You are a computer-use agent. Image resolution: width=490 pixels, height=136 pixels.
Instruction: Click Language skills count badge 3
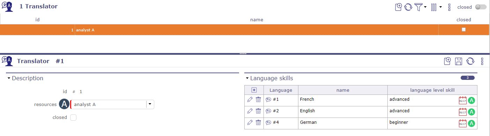[x=467, y=78]
